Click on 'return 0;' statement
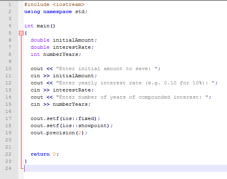227x179 pixels. click(44, 154)
